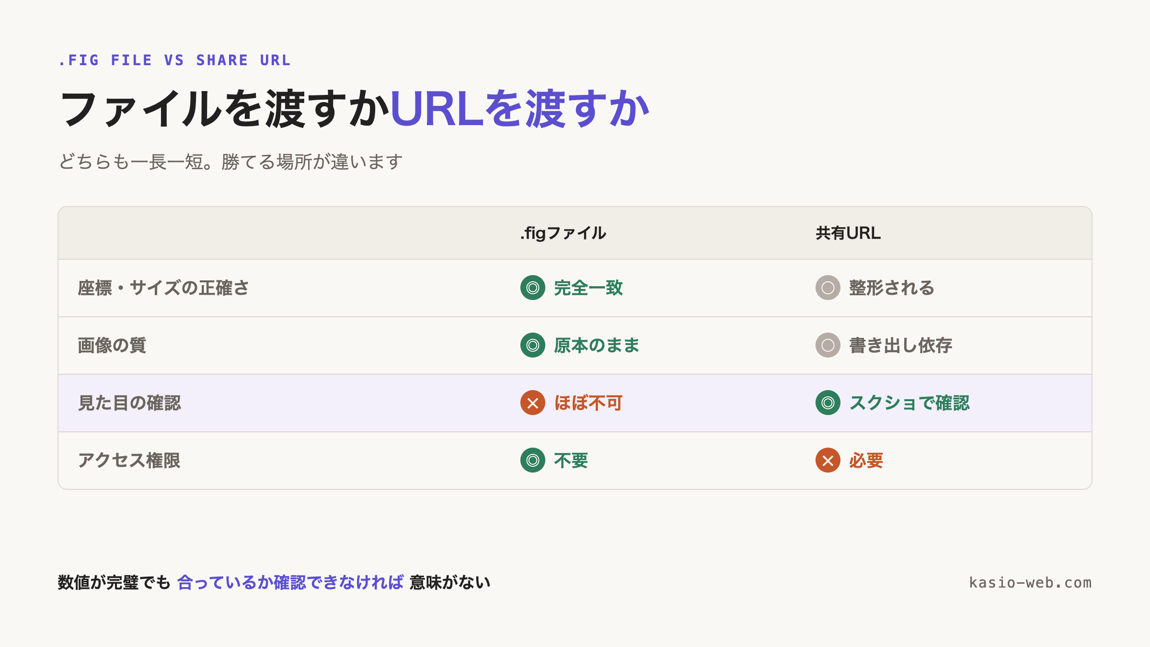The width and height of the screenshot is (1150, 647).
Task: Select the 共有URL column header
Action: coord(848,233)
